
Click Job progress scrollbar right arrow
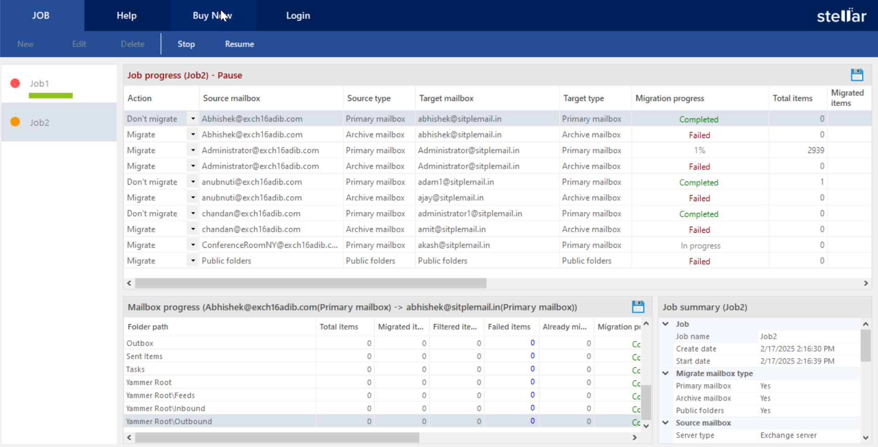click(866, 283)
